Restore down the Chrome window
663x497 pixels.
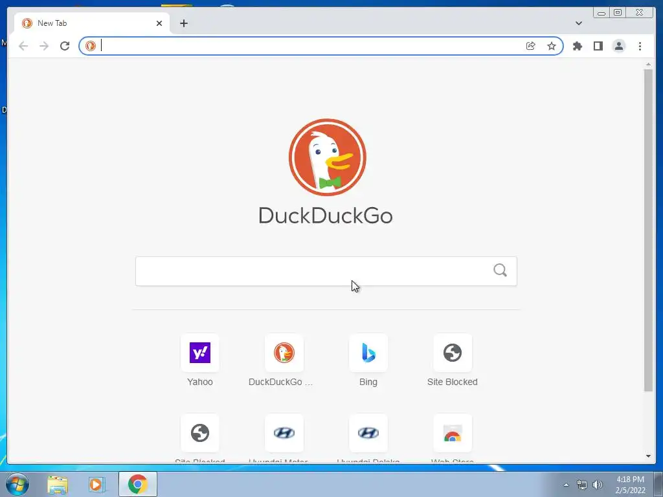click(617, 13)
